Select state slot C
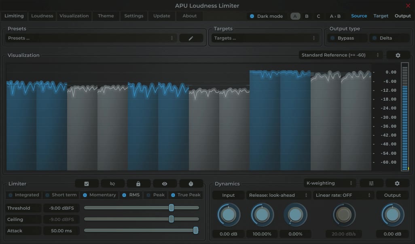 (318, 16)
